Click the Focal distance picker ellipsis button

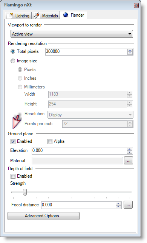tap(128, 205)
